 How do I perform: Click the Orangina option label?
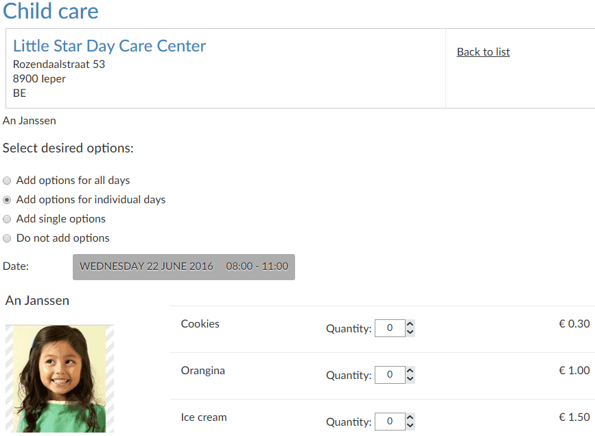click(x=202, y=371)
